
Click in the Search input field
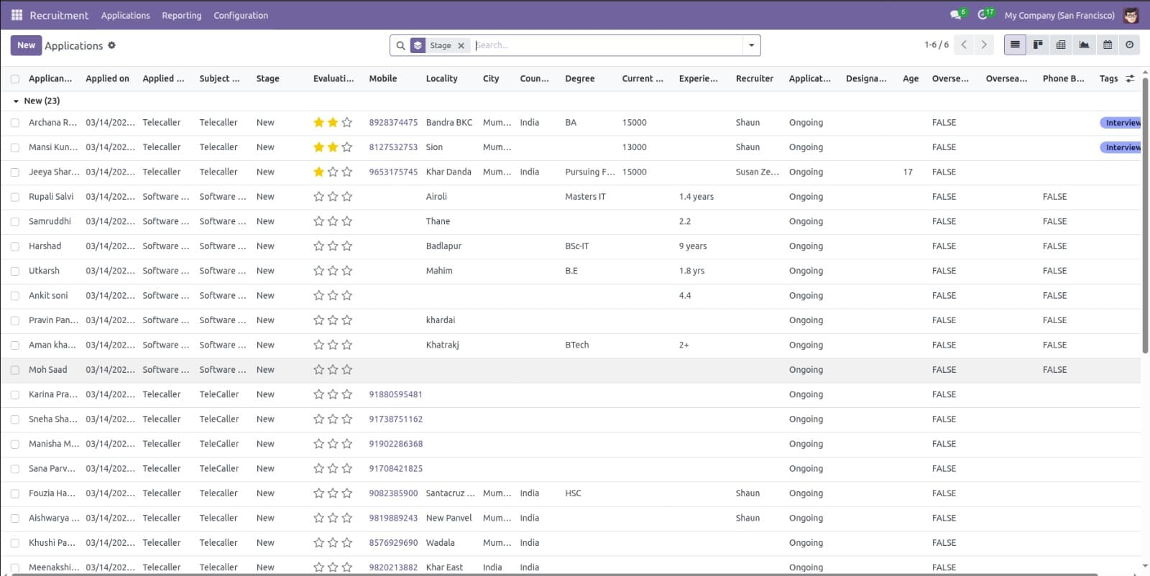(x=607, y=45)
